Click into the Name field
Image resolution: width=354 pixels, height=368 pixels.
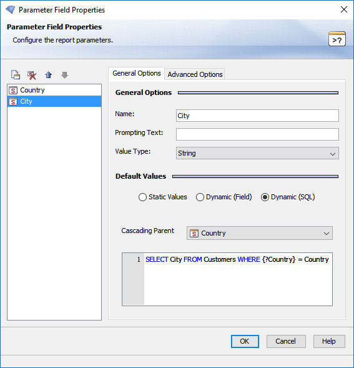coord(257,116)
